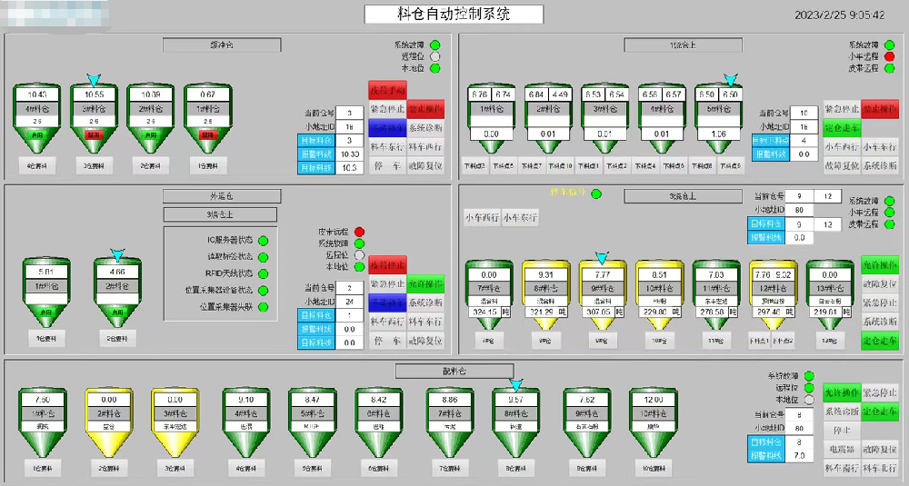Viewport: 909px width, 486px height.
Task: Toggle green 启用 status on 缓冲仓 2#料仓
Action: (x=150, y=134)
